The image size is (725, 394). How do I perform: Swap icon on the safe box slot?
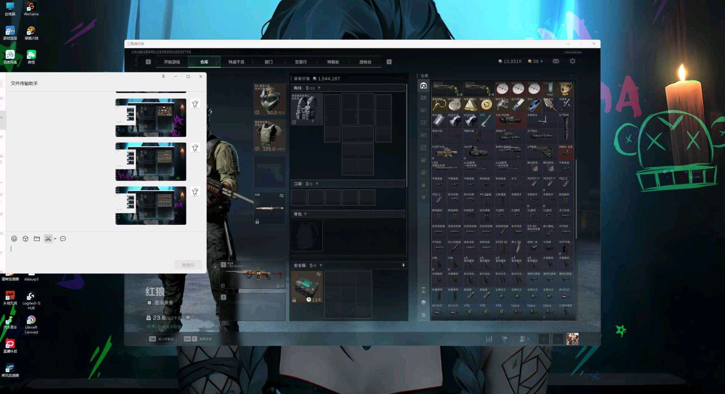(x=318, y=274)
